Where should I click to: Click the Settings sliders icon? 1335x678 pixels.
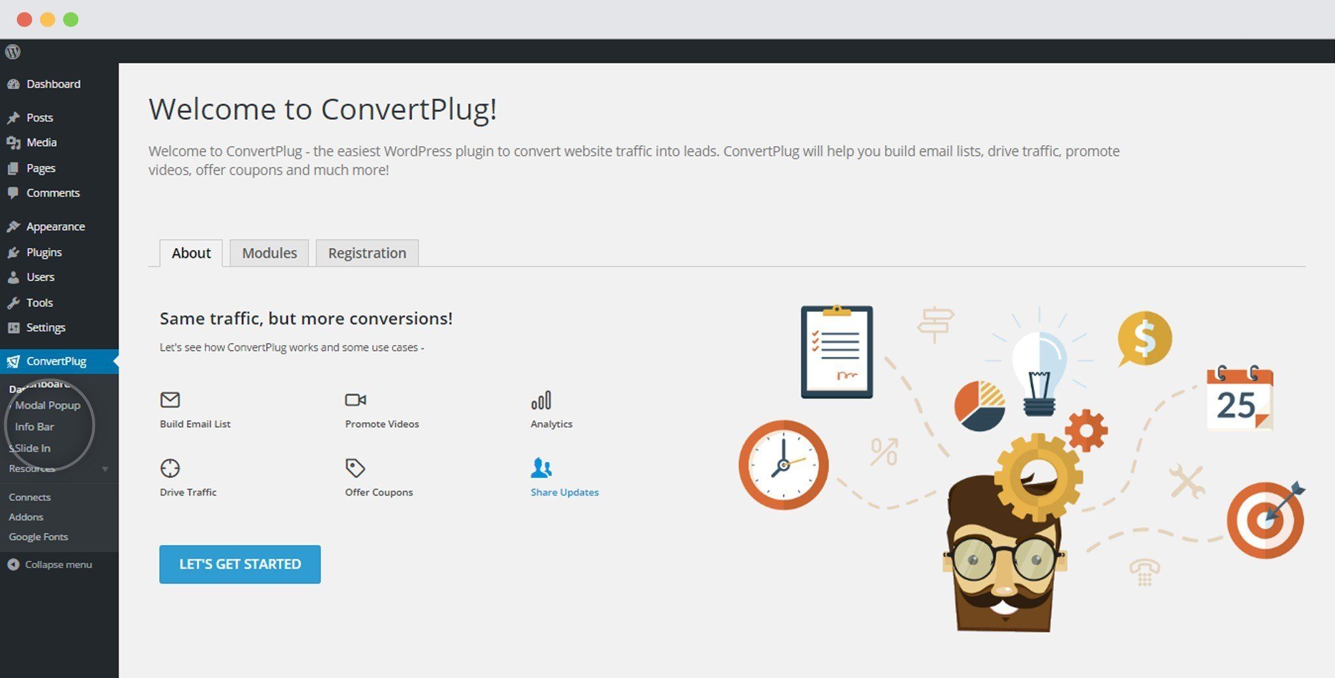13,328
